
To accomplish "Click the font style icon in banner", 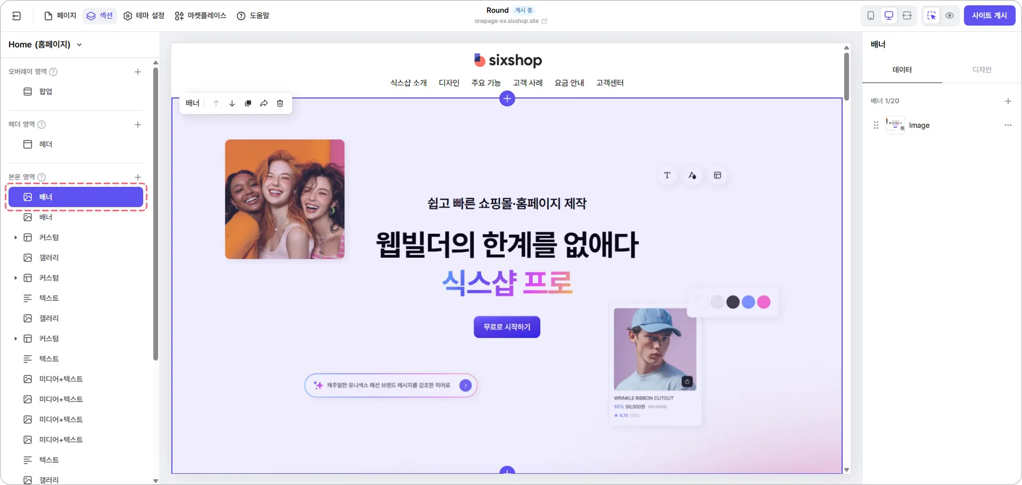I will [692, 175].
